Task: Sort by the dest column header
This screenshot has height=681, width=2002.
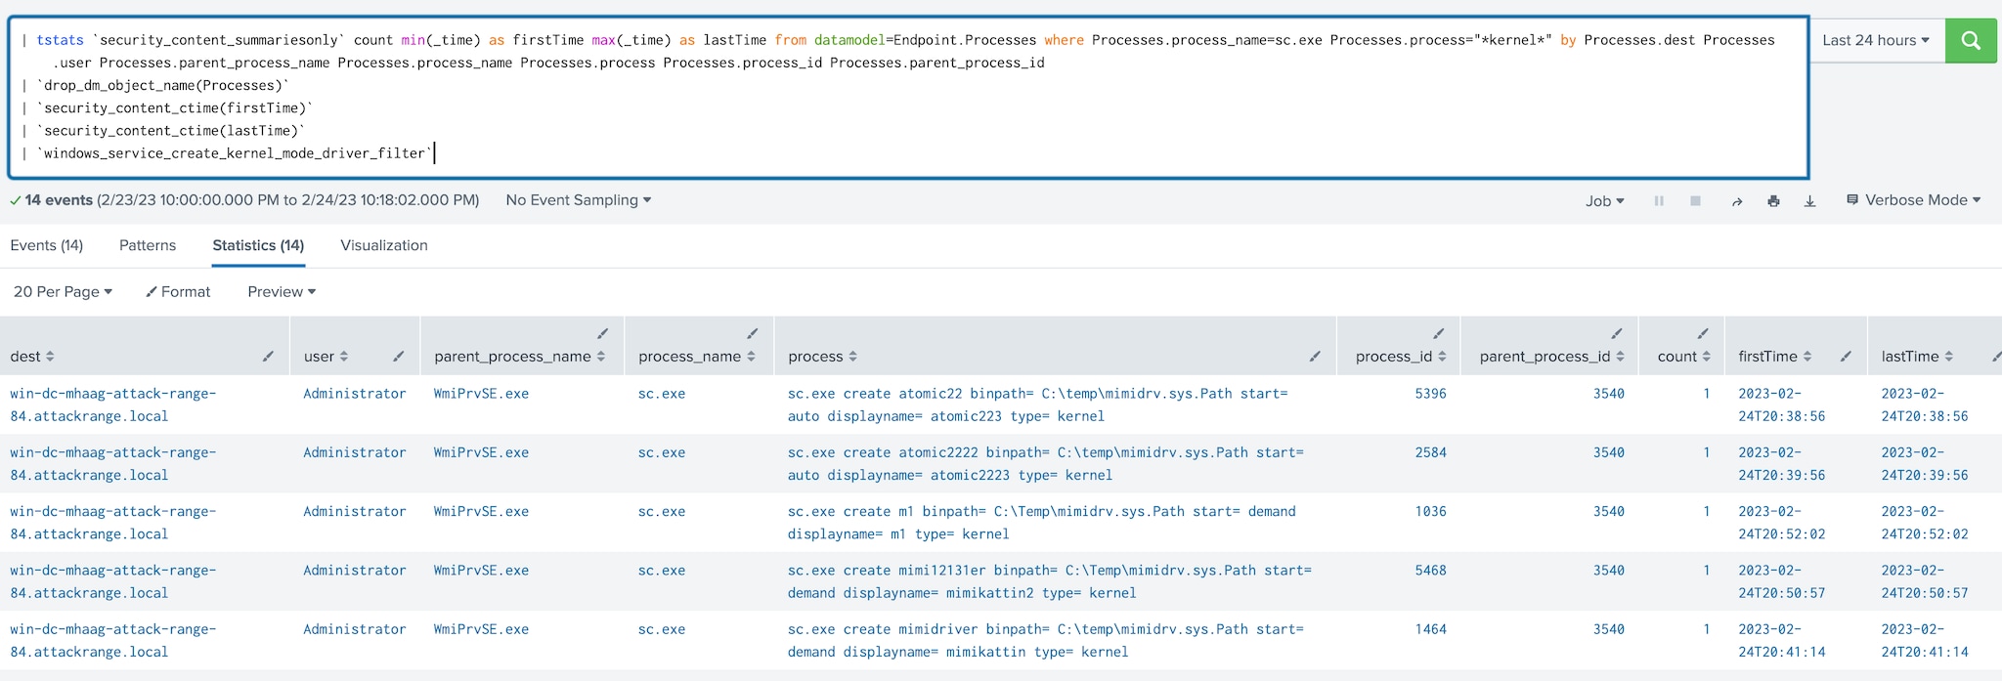Action: (x=31, y=357)
